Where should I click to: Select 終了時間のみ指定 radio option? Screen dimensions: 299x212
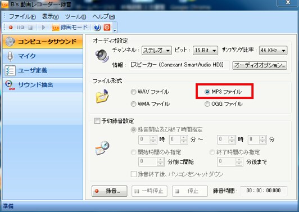tap(212, 152)
